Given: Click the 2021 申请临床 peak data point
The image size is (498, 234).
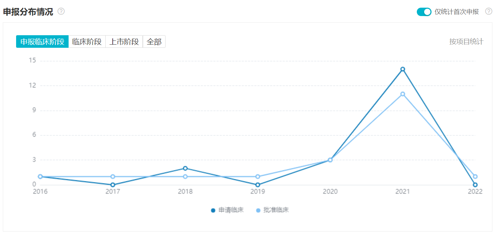Looking at the screenshot, I should (403, 69).
